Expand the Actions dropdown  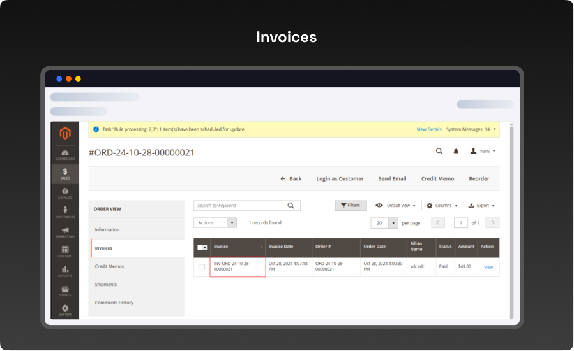pos(215,223)
